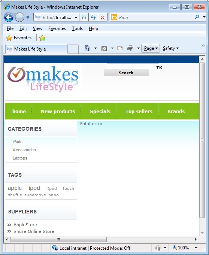Click the small Ipod tag
The height and width of the screenshot is (255, 209).
pos(52,189)
